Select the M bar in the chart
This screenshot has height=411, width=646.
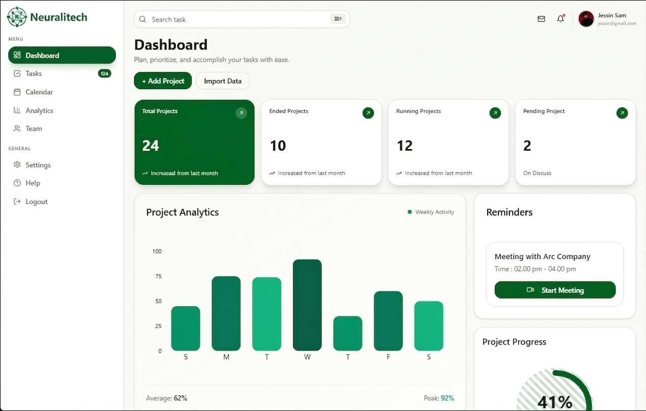(226, 313)
